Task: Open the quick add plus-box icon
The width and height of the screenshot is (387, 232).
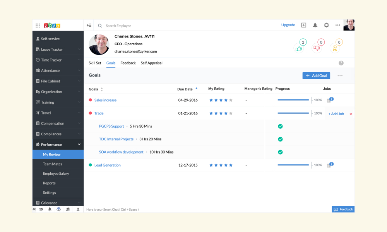Action: click(x=304, y=25)
